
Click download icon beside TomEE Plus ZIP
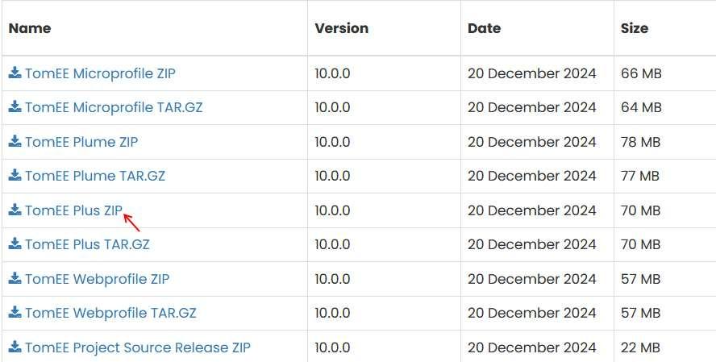pos(15,210)
